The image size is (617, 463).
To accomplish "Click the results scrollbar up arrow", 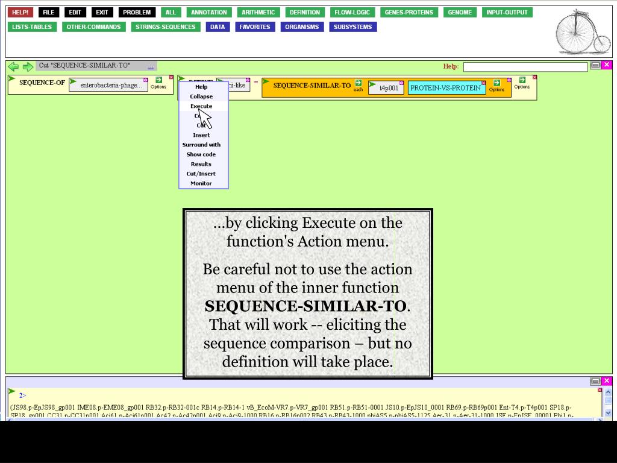I will 608,392.
